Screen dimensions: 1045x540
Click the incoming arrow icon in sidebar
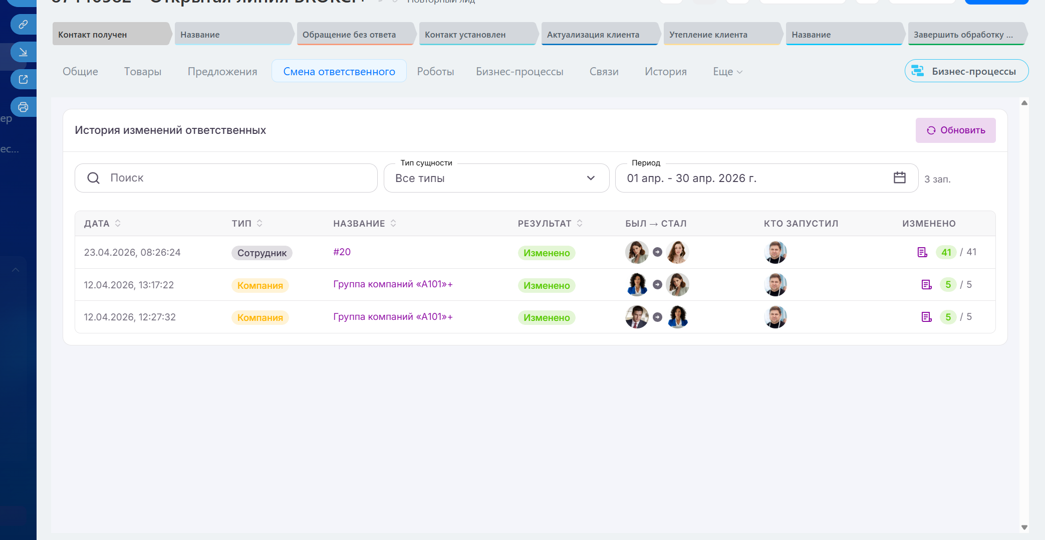click(x=23, y=52)
